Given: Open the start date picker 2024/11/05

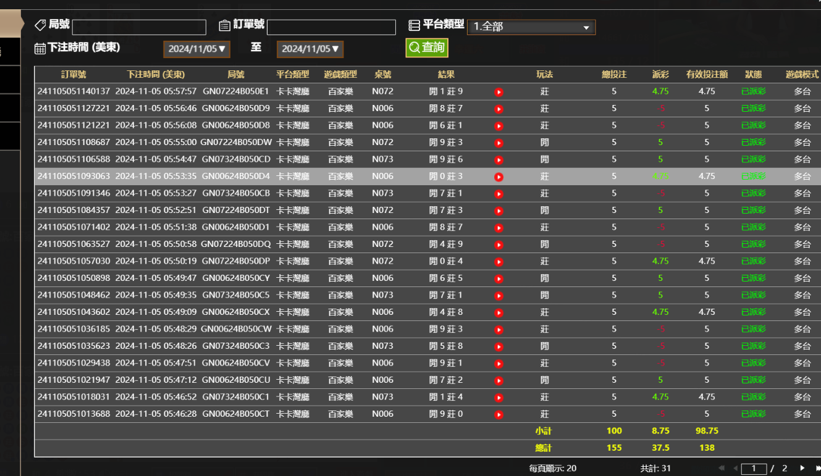Looking at the screenshot, I should click(197, 49).
